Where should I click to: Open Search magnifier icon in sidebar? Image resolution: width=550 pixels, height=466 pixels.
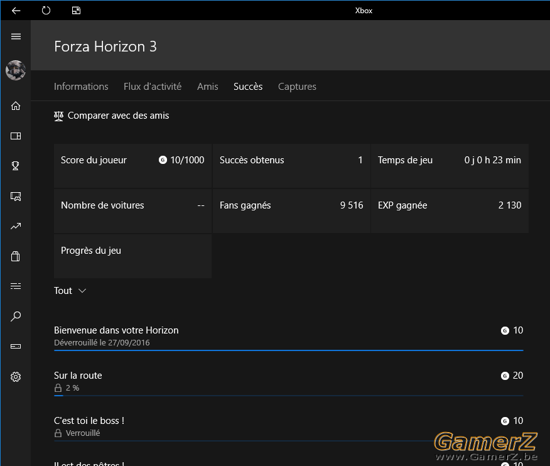coord(16,317)
